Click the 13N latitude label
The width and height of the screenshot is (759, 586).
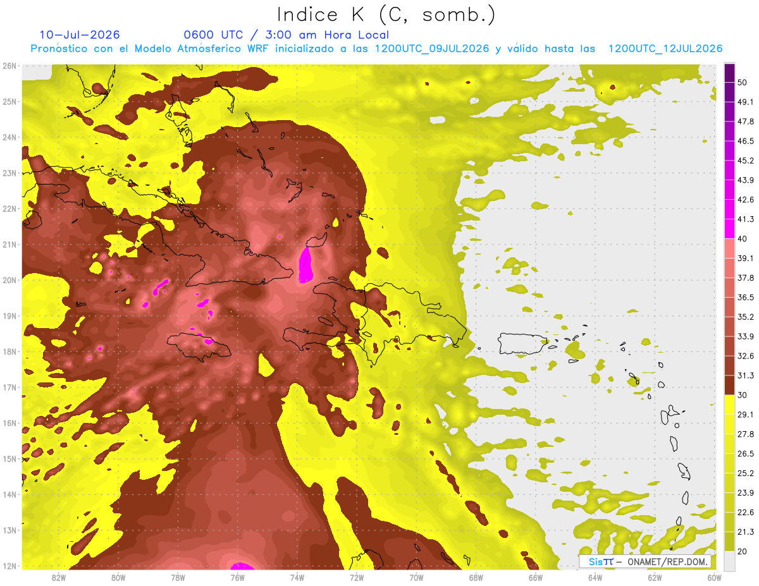coord(9,530)
